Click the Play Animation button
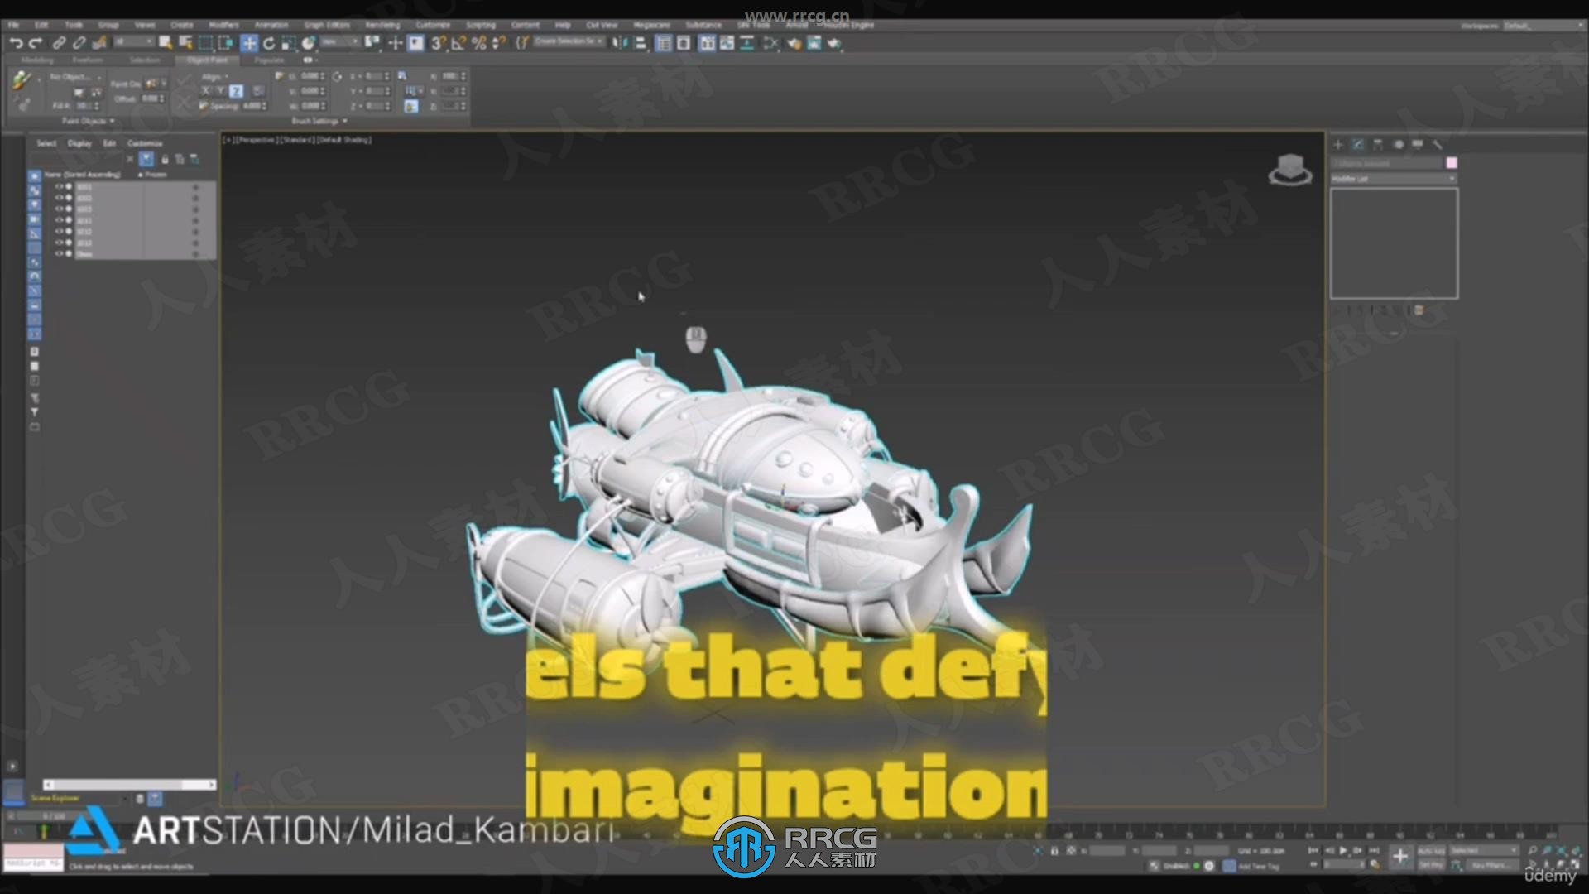Viewport: 1589px width, 894px height. click(x=1343, y=850)
